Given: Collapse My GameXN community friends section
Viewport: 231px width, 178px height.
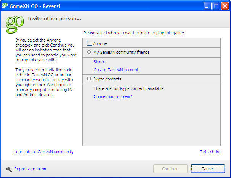Looking at the screenshot, I should (89, 52).
